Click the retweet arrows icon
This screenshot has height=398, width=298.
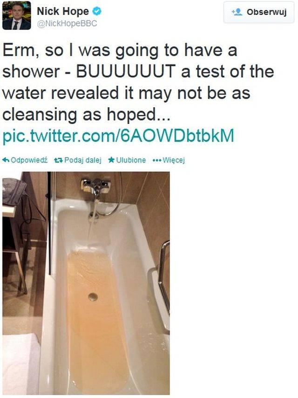[58, 160]
